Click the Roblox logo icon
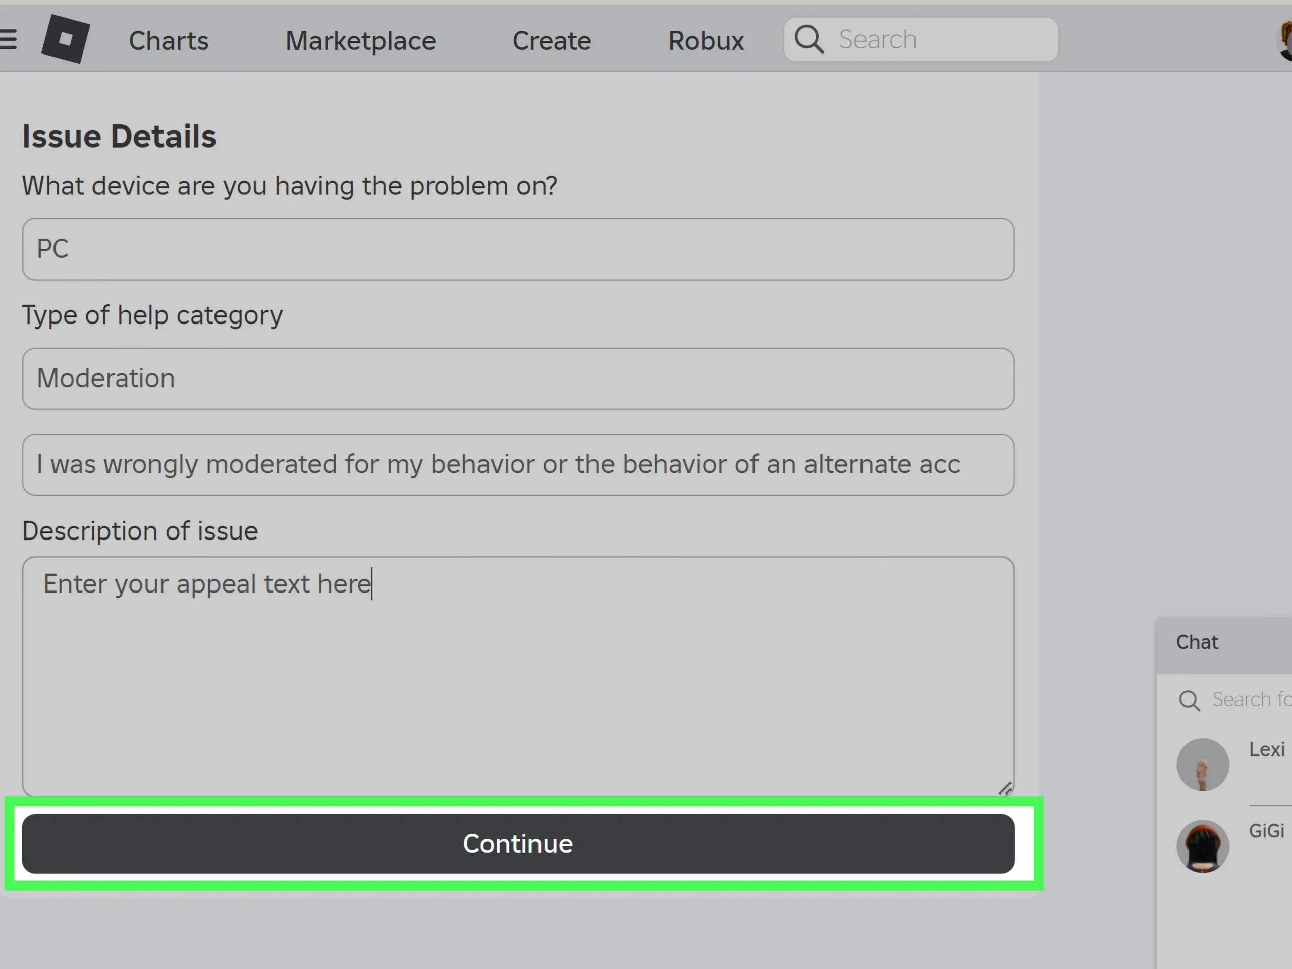The height and width of the screenshot is (969, 1292). pos(66,39)
